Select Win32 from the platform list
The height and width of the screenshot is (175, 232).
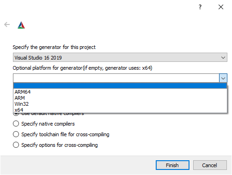click(120, 104)
